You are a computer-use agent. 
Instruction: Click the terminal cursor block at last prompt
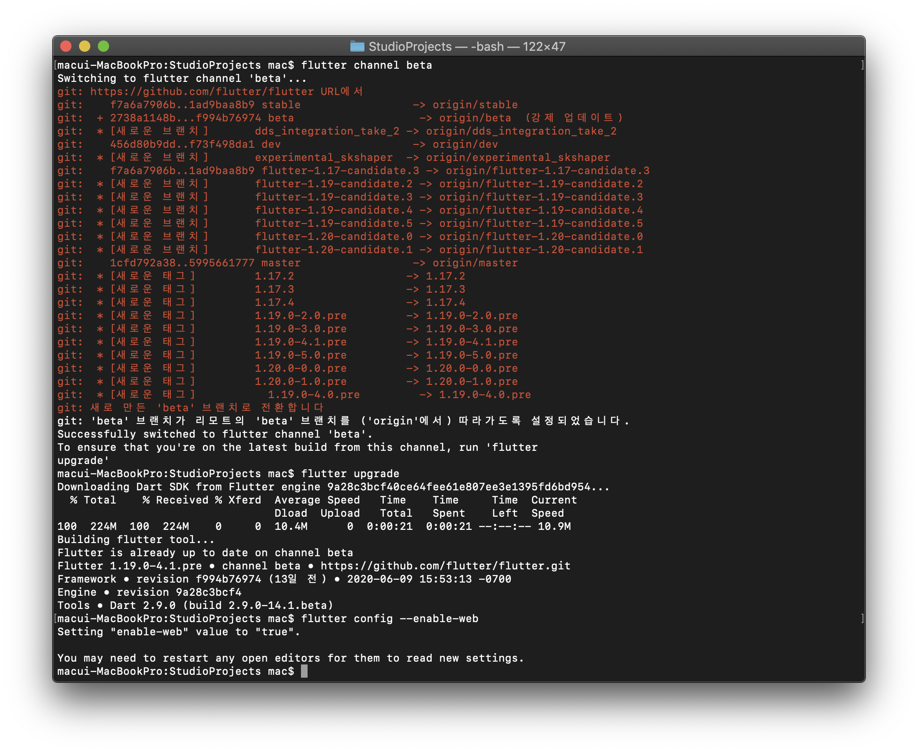pyautogui.click(x=304, y=672)
